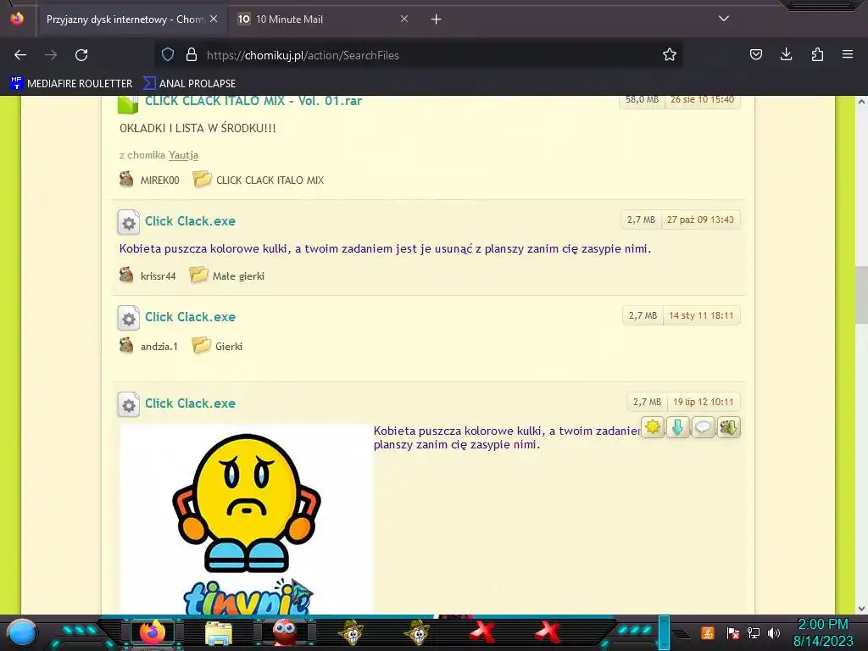Open the andzia.1 user link
The height and width of the screenshot is (651, 868).
(159, 347)
